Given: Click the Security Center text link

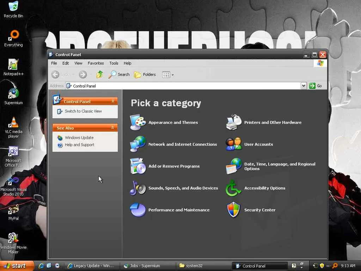Looking at the screenshot, I should coord(260,210).
